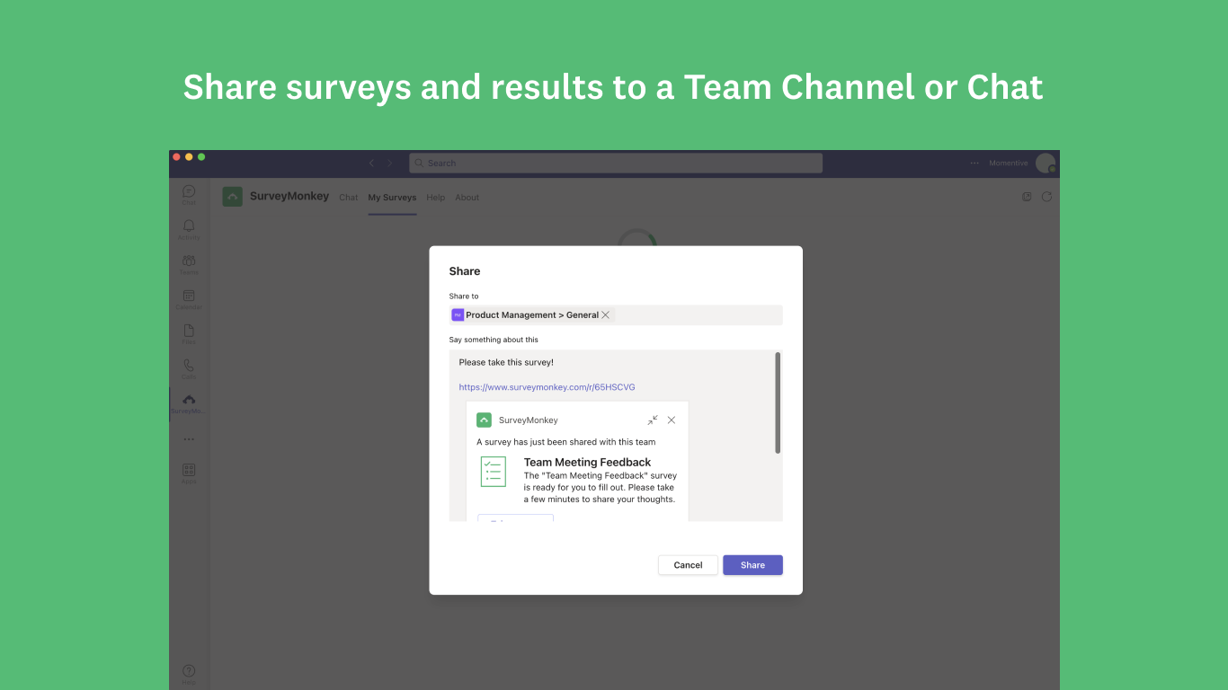Open Calls in the sidebar
Viewport: 1228px width, 690px height.
pos(189,369)
